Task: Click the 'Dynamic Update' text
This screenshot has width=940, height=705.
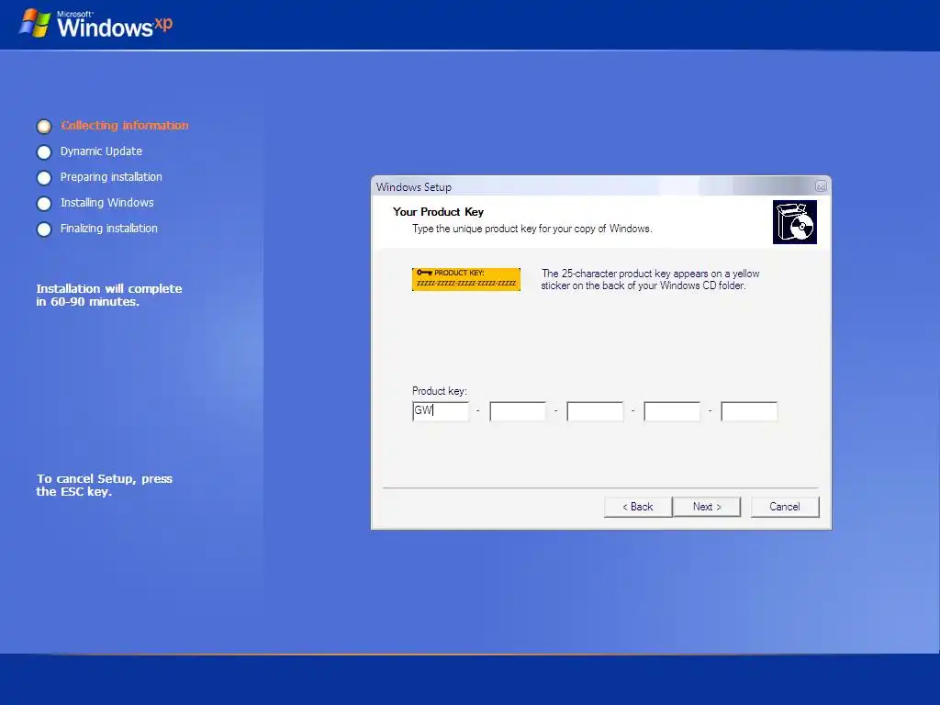Action: 101,151
